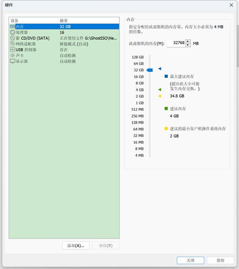Click the 32768 memory input field
This screenshot has width=239, height=269.
(176, 43)
